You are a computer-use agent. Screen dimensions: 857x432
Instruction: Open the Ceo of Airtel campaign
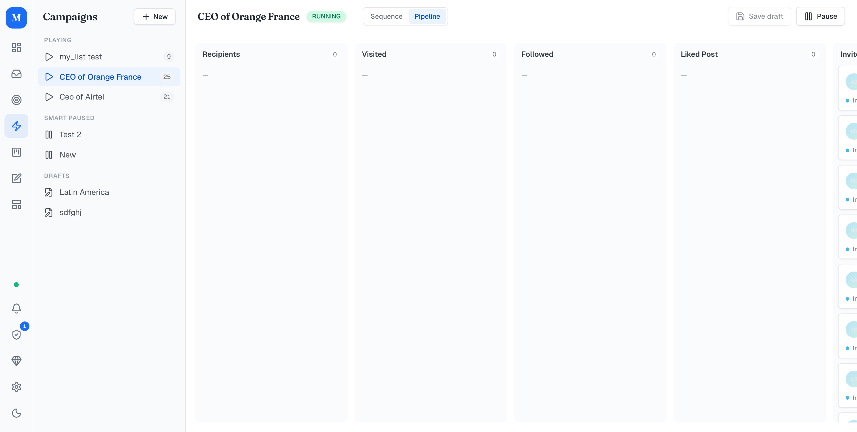pyautogui.click(x=109, y=97)
